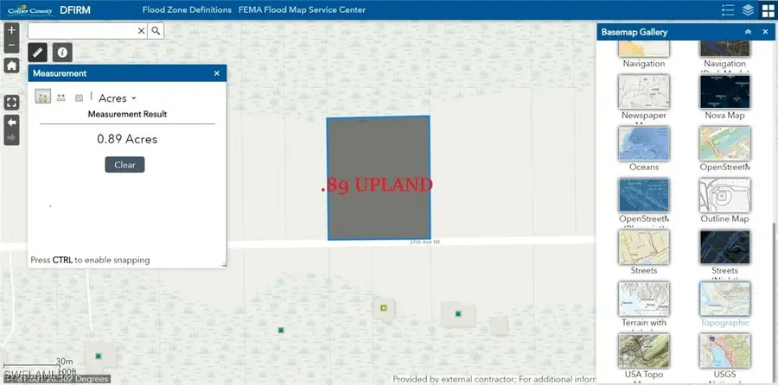Choose the Topographic basemap thumbnail
Viewport: 778px width, 385px height.
[724, 299]
